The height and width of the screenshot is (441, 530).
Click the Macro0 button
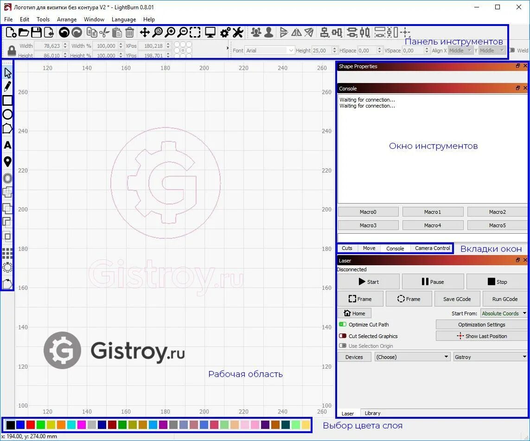coord(368,212)
